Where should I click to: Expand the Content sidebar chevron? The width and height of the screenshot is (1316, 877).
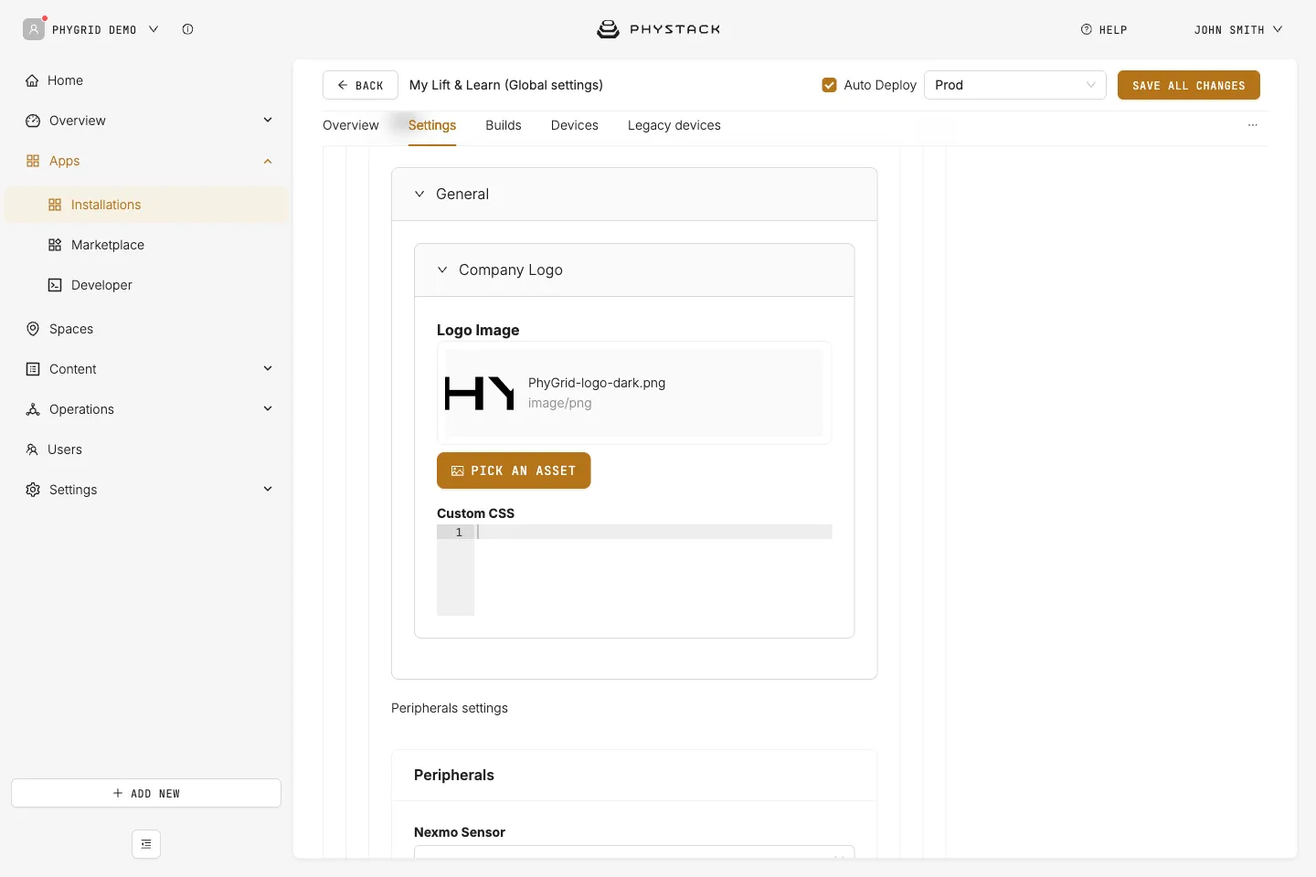(268, 368)
